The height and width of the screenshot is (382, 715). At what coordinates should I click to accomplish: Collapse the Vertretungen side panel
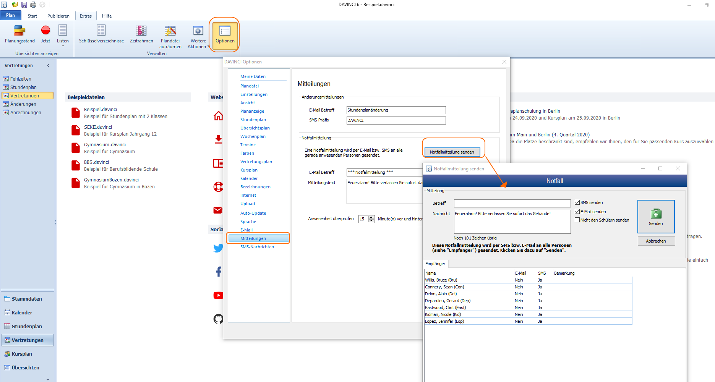(x=48, y=66)
